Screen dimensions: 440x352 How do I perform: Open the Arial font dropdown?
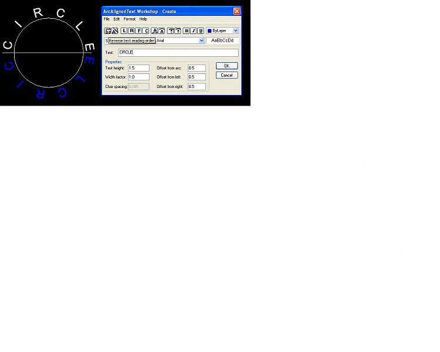pos(201,40)
